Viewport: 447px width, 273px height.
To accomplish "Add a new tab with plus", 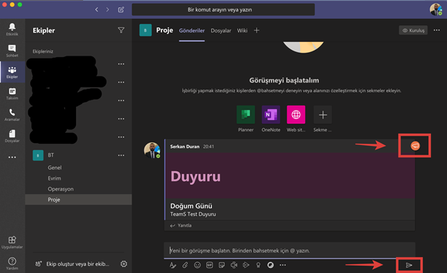I will pyautogui.click(x=257, y=30).
